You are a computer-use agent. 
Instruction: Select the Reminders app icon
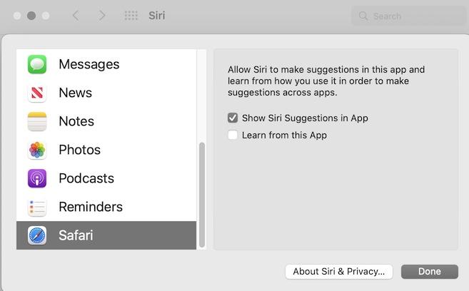coord(37,207)
